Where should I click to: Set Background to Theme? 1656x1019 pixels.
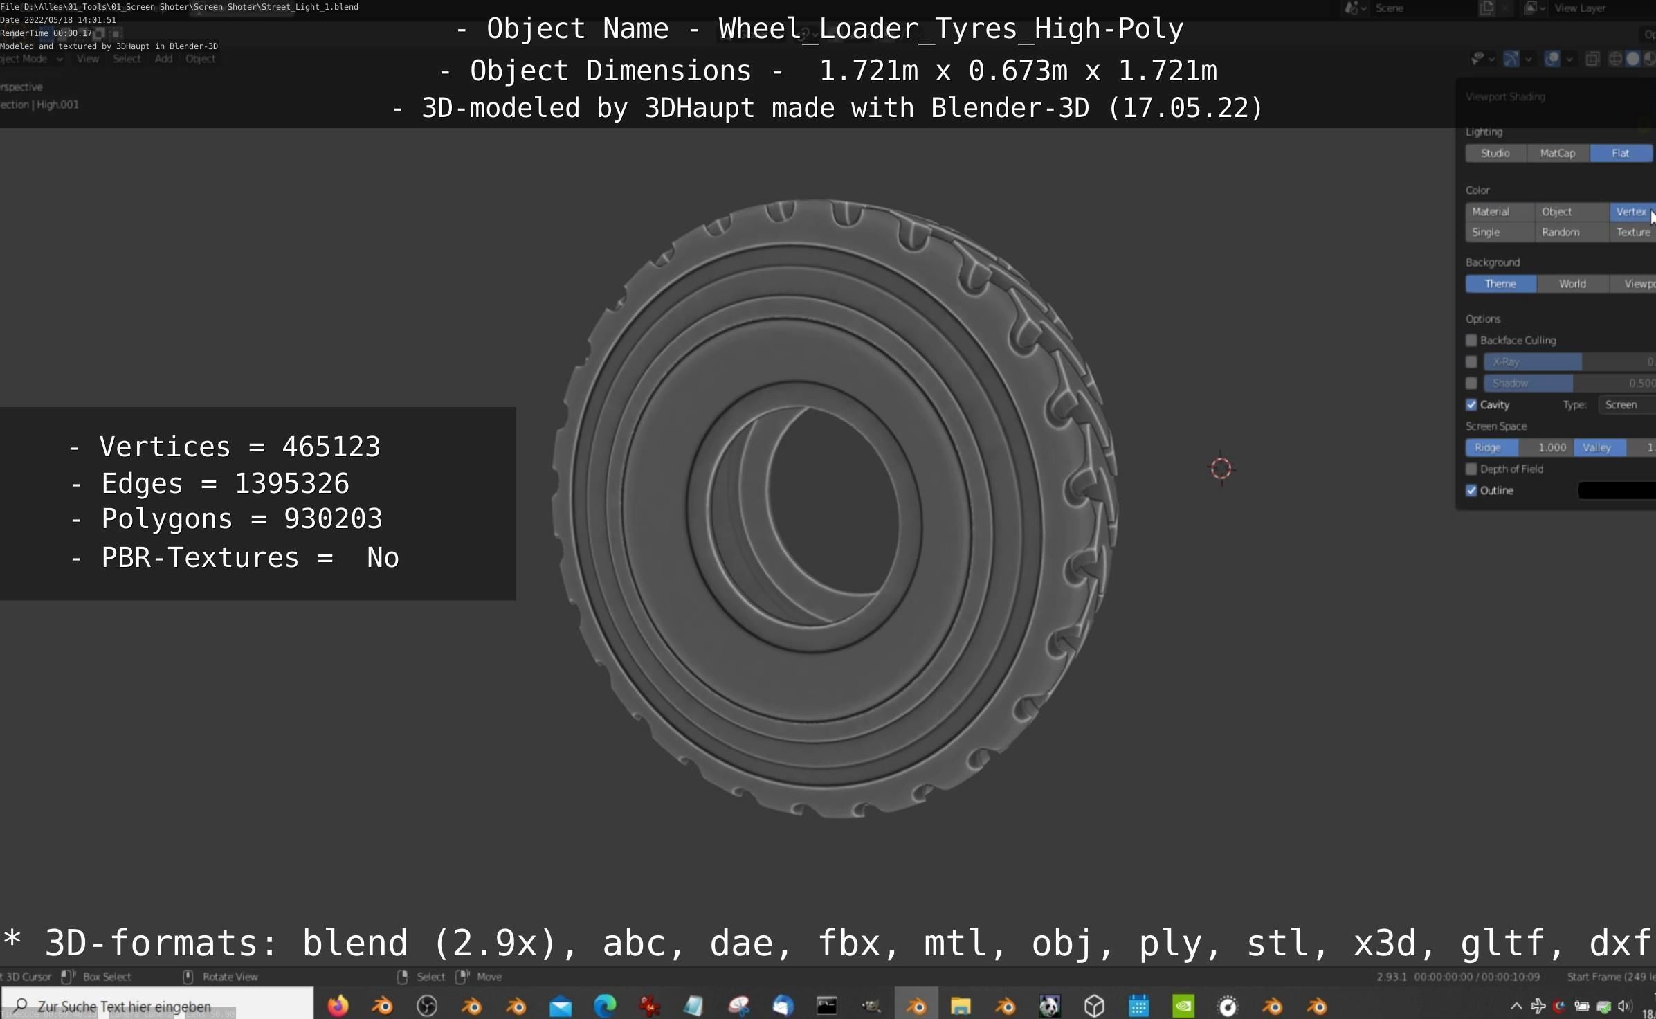(1500, 284)
